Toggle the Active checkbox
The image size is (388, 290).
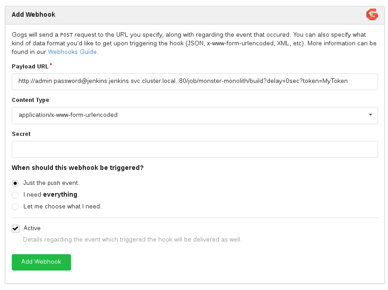pos(16,228)
